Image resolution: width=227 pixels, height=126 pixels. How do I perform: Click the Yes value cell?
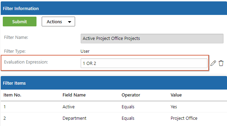coord(174,107)
